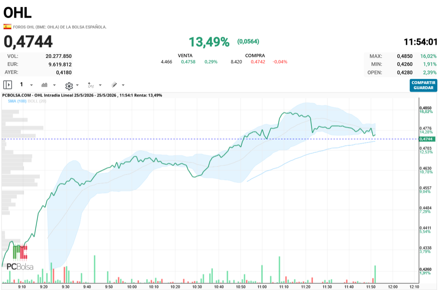
Task: Click the 0,4776 price axis label
Action: coord(425,128)
